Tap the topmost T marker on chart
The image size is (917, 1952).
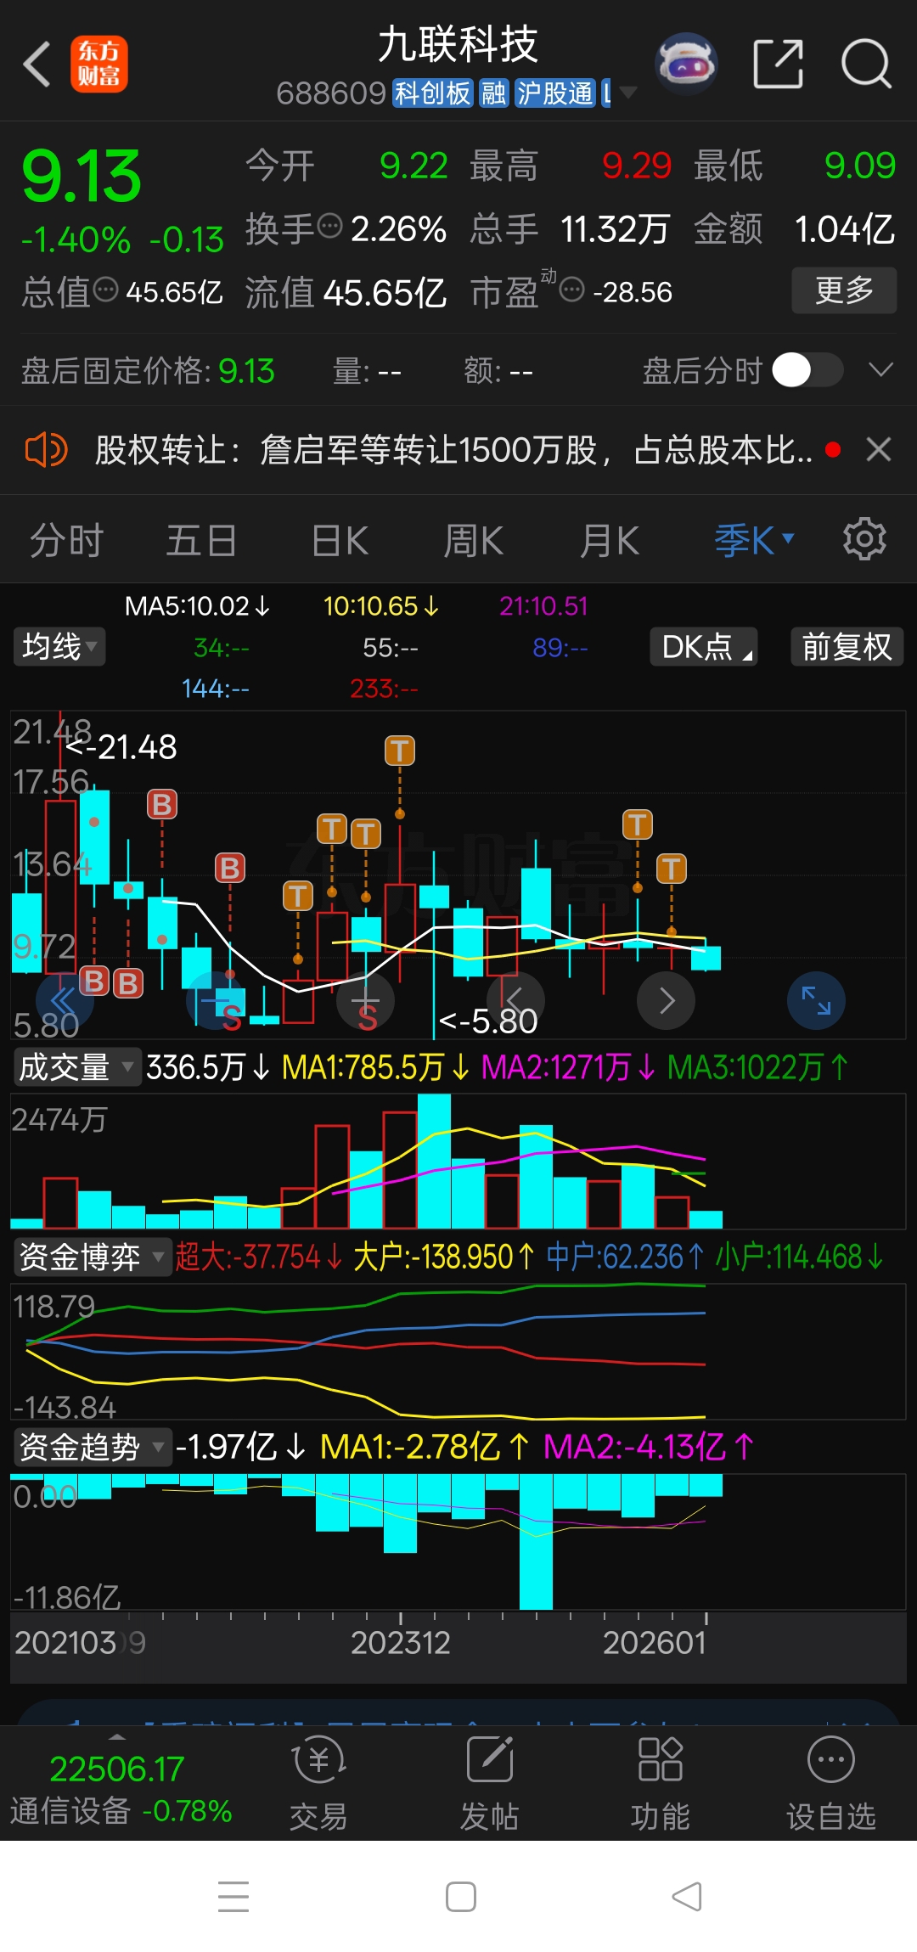400,751
